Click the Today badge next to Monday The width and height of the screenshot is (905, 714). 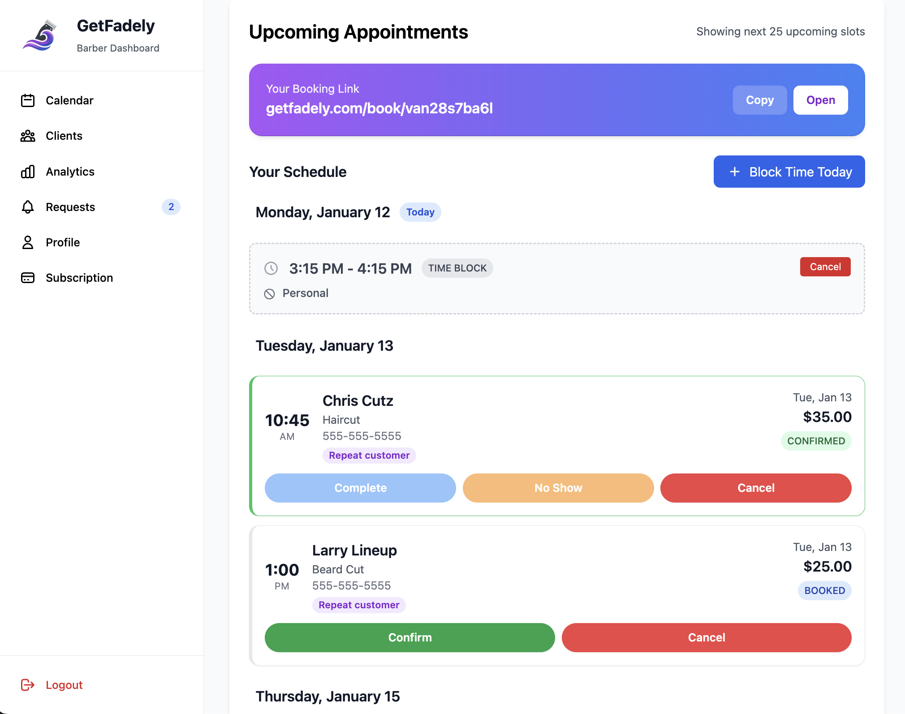click(420, 212)
